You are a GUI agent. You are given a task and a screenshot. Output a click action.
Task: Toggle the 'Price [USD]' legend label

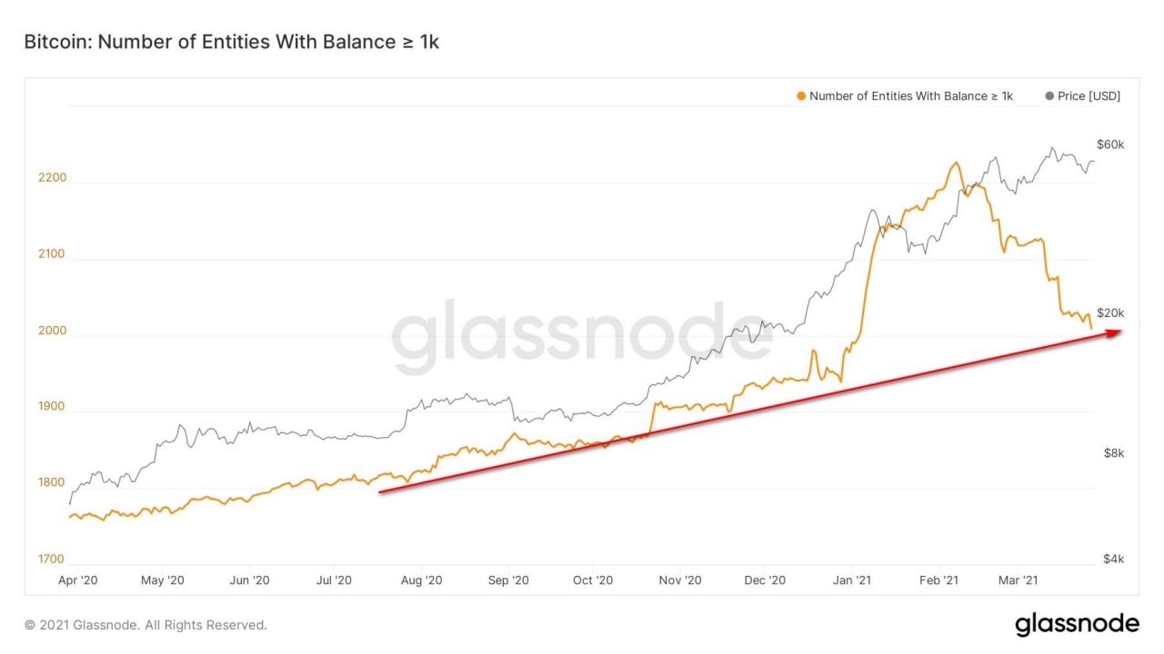pyautogui.click(x=1089, y=96)
